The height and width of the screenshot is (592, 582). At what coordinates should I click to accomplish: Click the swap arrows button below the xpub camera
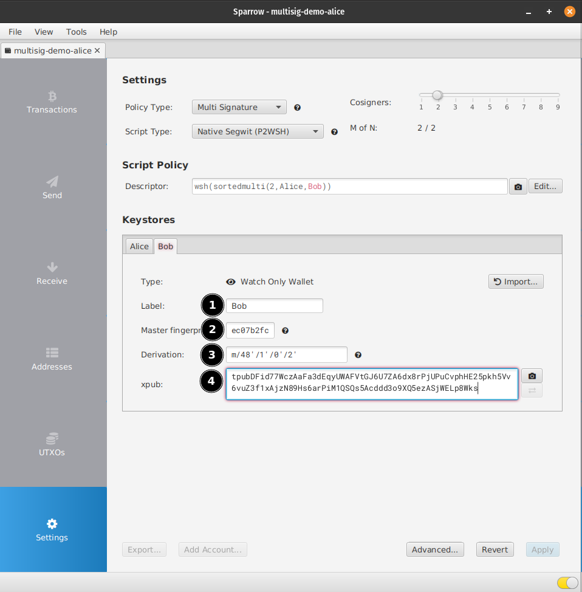tap(532, 391)
